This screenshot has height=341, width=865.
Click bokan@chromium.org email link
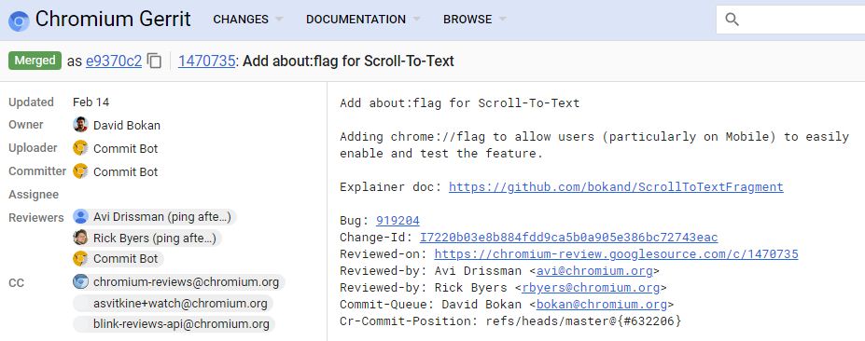click(x=602, y=304)
